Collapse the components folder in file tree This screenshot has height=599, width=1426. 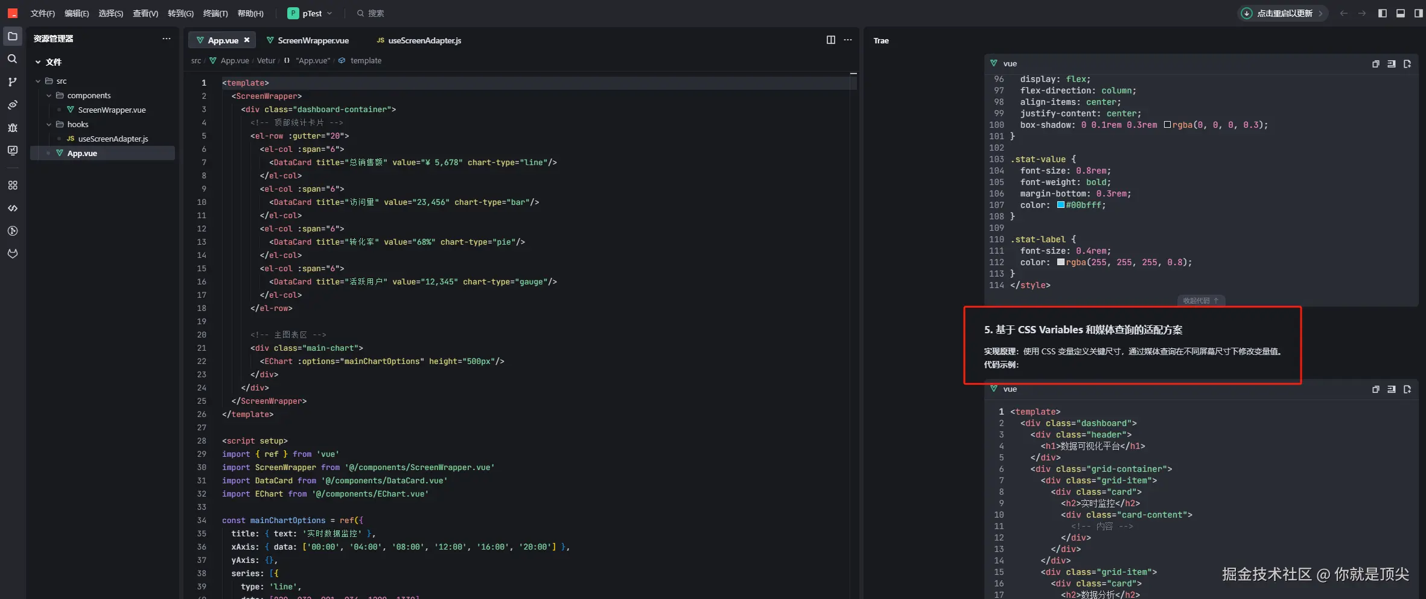(x=49, y=96)
